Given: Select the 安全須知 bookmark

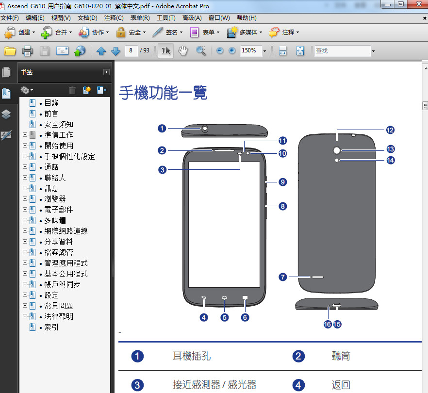Looking at the screenshot, I should pos(59,124).
